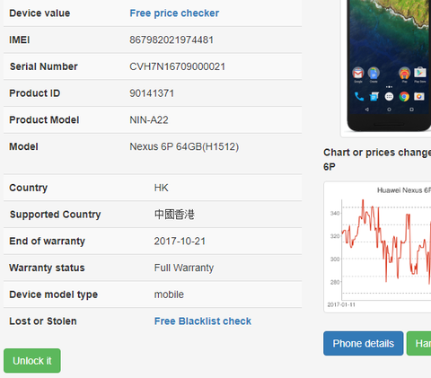The width and height of the screenshot is (431, 378).
Task: Click the Nexus 6P phone image
Action: (389, 66)
